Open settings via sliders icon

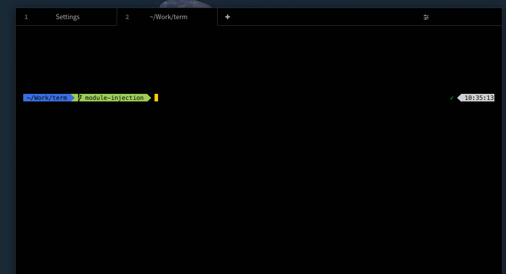426,17
